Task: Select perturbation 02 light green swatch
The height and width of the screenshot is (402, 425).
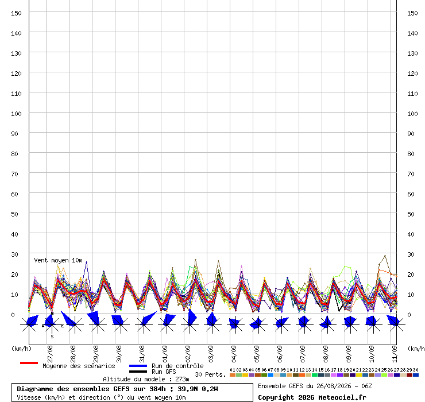Action: pyautogui.click(x=239, y=375)
